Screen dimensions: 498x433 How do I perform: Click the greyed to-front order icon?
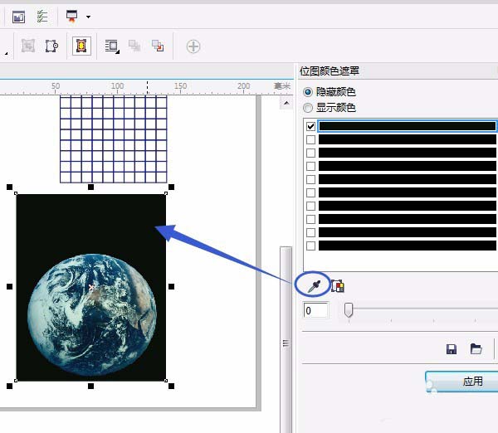tap(134, 46)
